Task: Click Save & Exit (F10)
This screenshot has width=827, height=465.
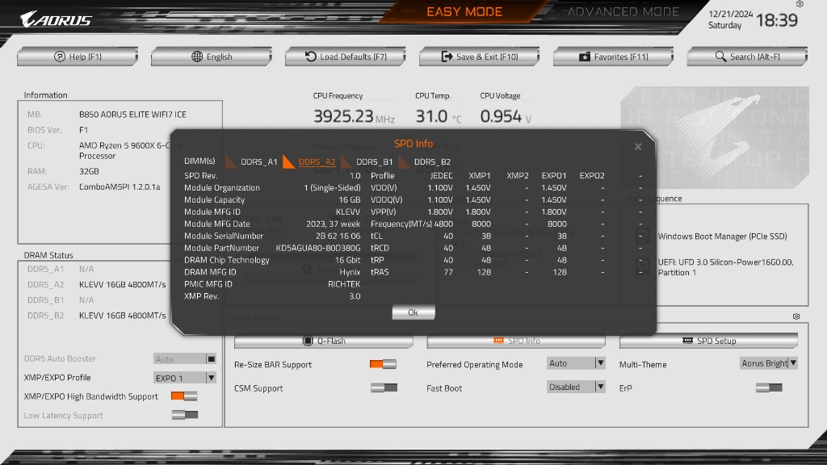Action: tap(480, 57)
